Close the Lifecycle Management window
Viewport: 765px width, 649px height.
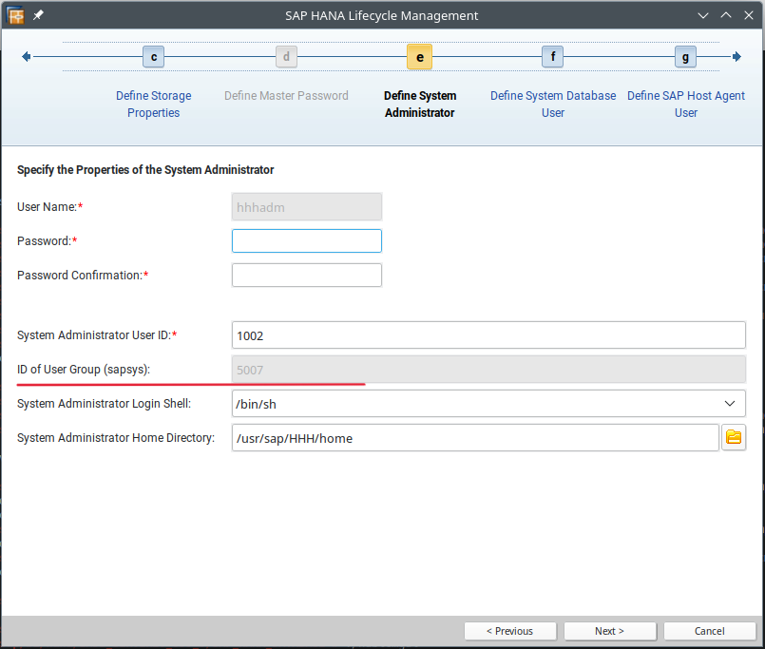[749, 15]
